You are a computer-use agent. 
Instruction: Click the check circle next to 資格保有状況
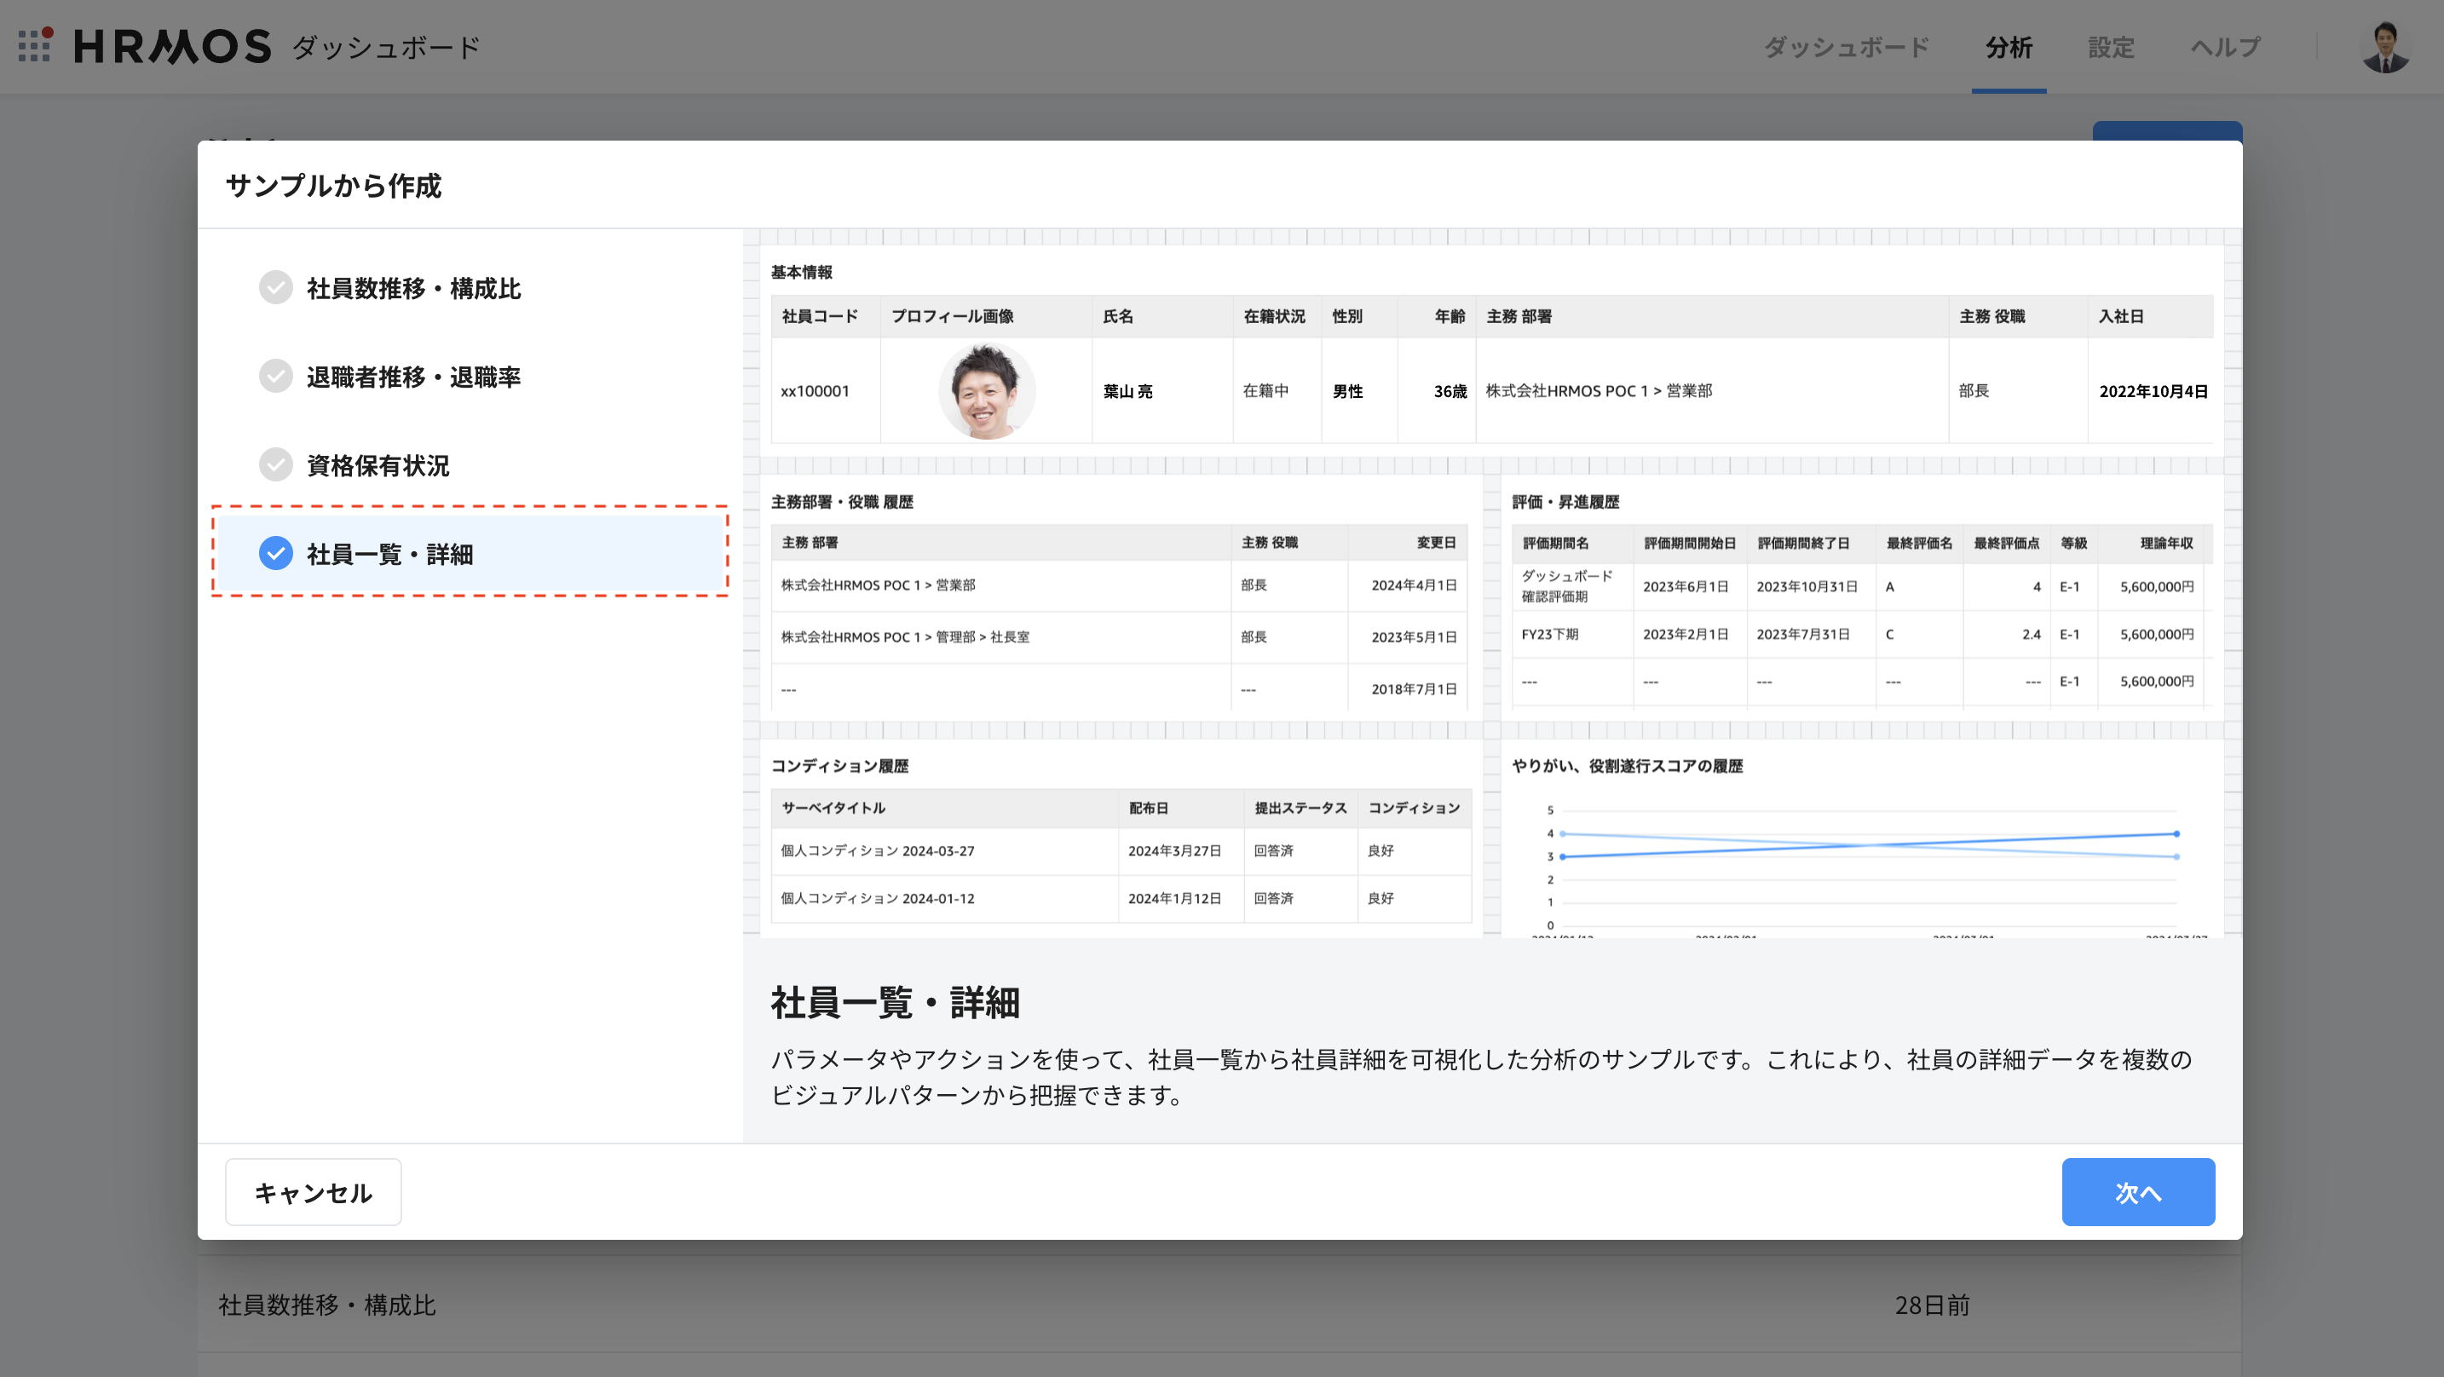click(276, 466)
